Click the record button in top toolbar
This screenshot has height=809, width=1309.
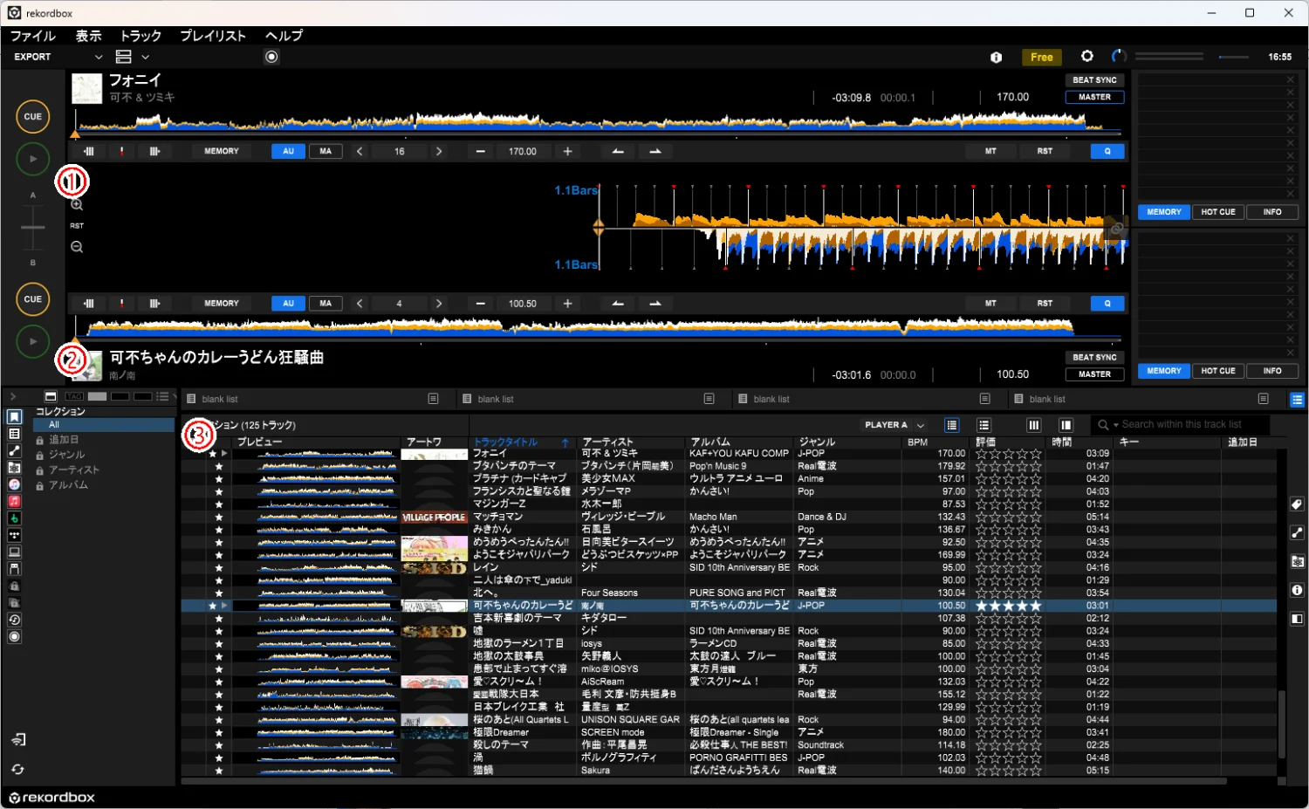[271, 57]
